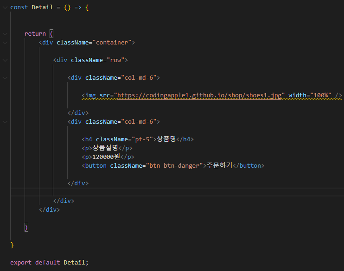The width and height of the screenshot is (344, 271).
Task: Click the "container" string value
Action: pos(112,43)
